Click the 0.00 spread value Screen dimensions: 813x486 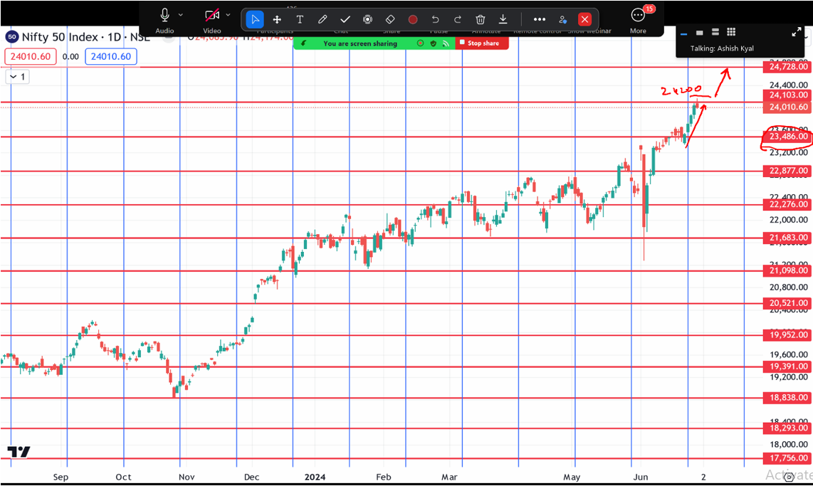70,57
